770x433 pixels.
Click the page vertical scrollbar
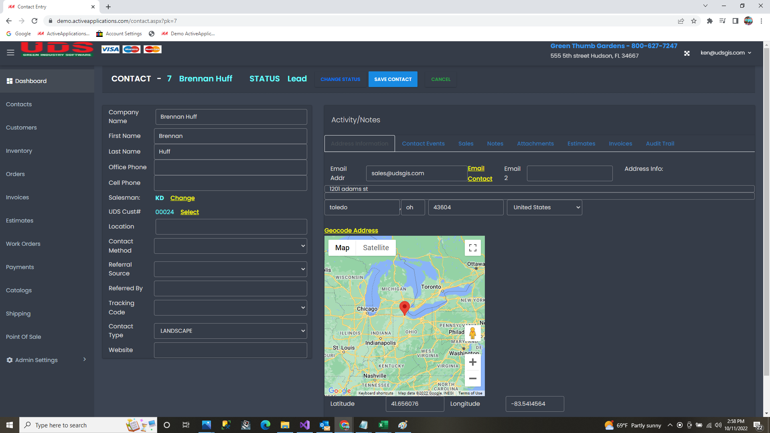click(766, 212)
